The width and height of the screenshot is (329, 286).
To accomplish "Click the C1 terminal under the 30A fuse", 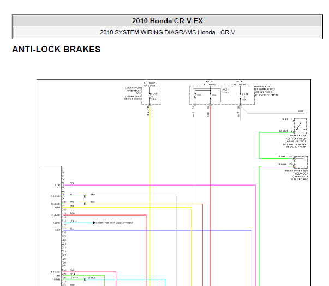I will click(x=193, y=108).
